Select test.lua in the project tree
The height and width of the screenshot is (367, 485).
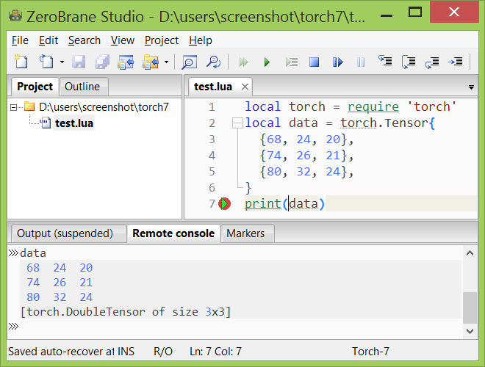tap(74, 123)
